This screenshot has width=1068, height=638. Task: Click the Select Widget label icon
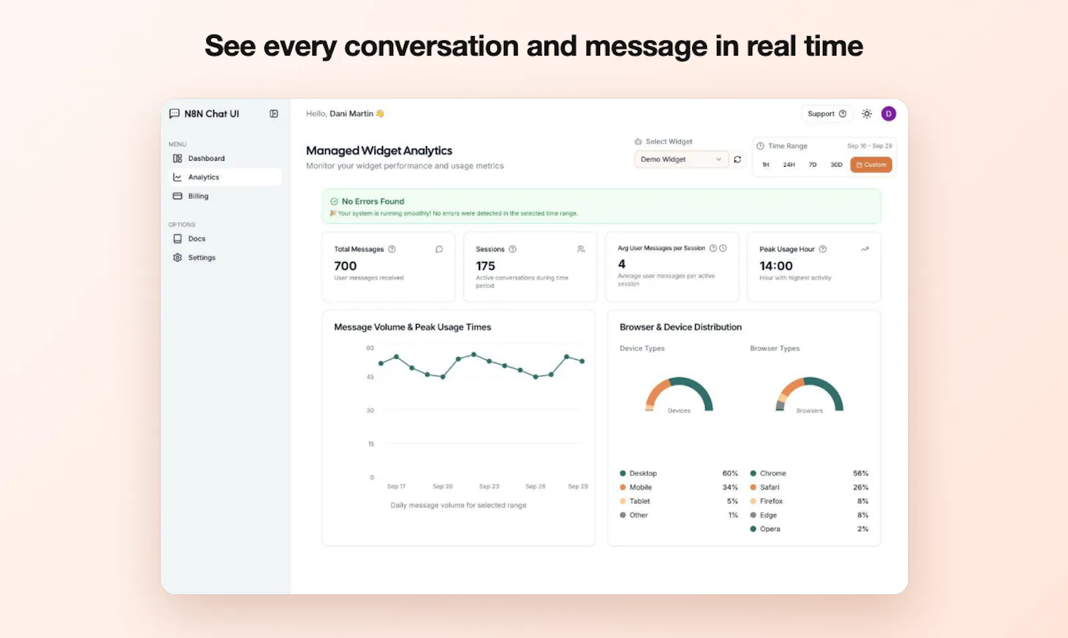(638, 142)
